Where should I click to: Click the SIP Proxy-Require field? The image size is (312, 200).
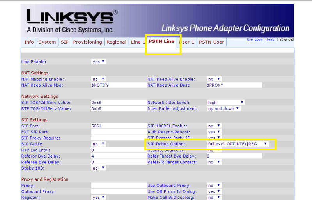(119, 138)
